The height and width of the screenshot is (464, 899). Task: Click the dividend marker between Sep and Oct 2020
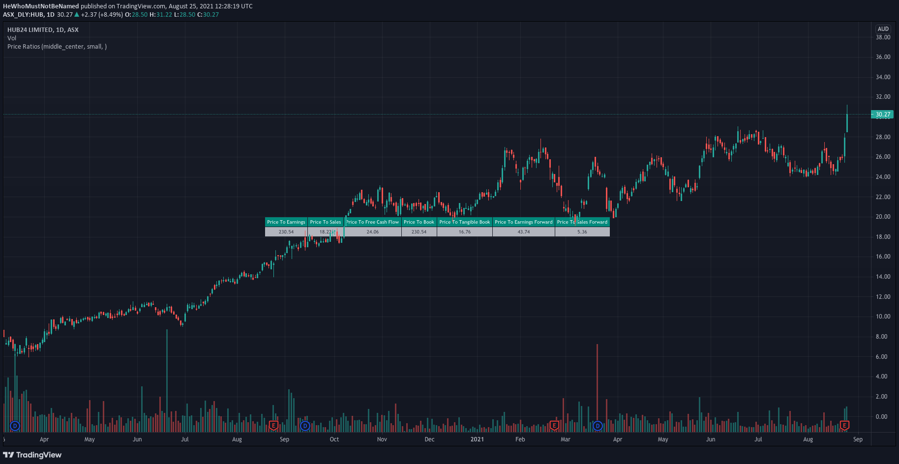pyautogui.click(x=305, y=426)
